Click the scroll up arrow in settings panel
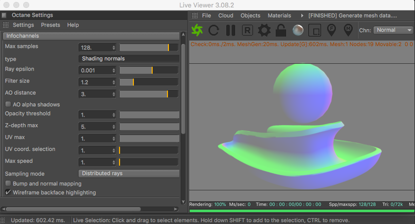Screen dimensions: 415x224 [183, 35]
